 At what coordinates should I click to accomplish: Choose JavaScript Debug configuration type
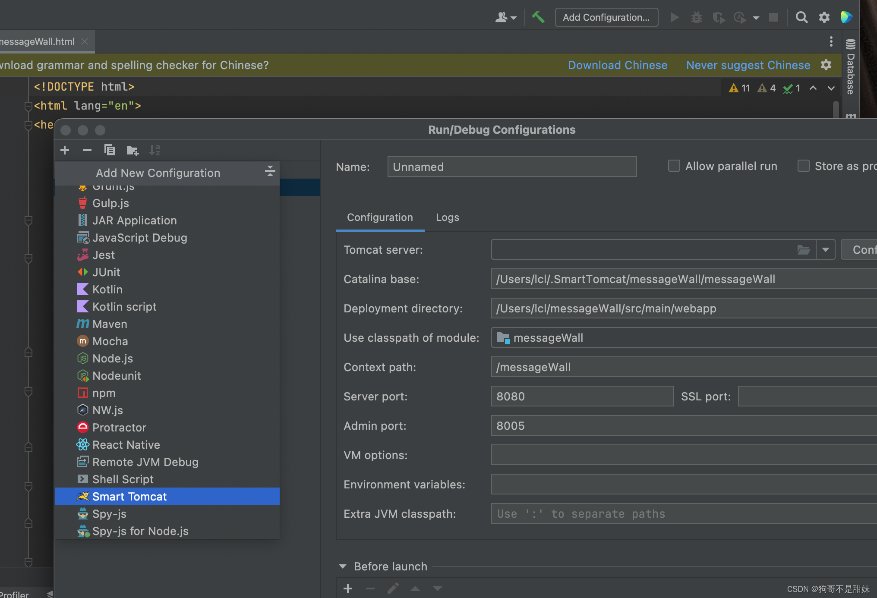[x=167, y=238]
